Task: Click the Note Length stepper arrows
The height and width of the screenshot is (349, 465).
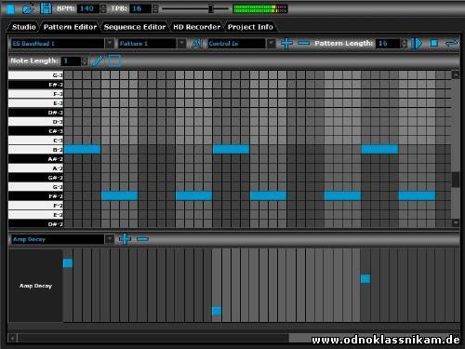Action: pos(85,61)
